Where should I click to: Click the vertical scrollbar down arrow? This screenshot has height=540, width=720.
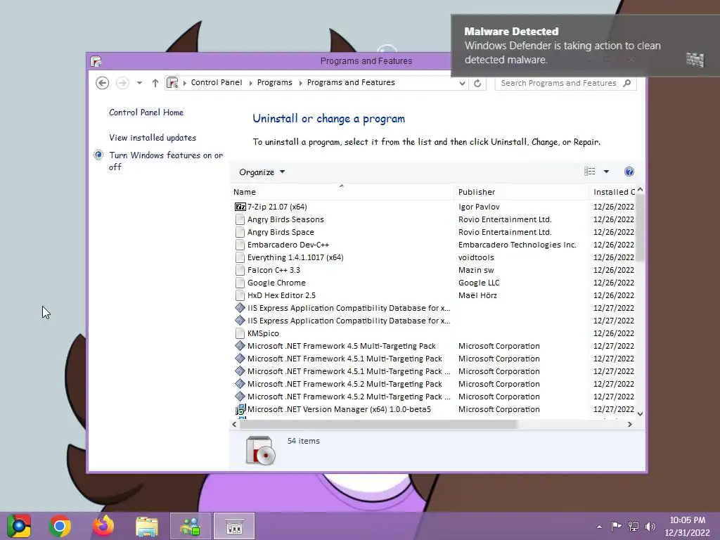point(640,413)
